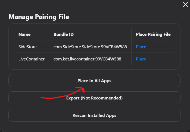Viewport: 190px width, 132px height.
Task: Select the SideStore name cell
Action: pyautogui.click(x=27, y=47)
